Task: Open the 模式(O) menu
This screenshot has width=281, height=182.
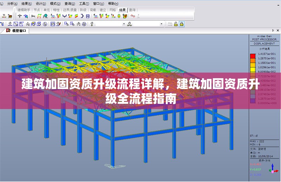Action: pos(55,4)
